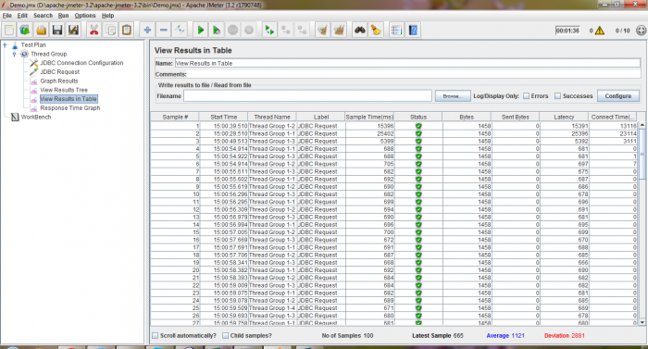Select JDBC Connection Configuration tree item
Screen dimensions: 648x349
click(81, 63)
